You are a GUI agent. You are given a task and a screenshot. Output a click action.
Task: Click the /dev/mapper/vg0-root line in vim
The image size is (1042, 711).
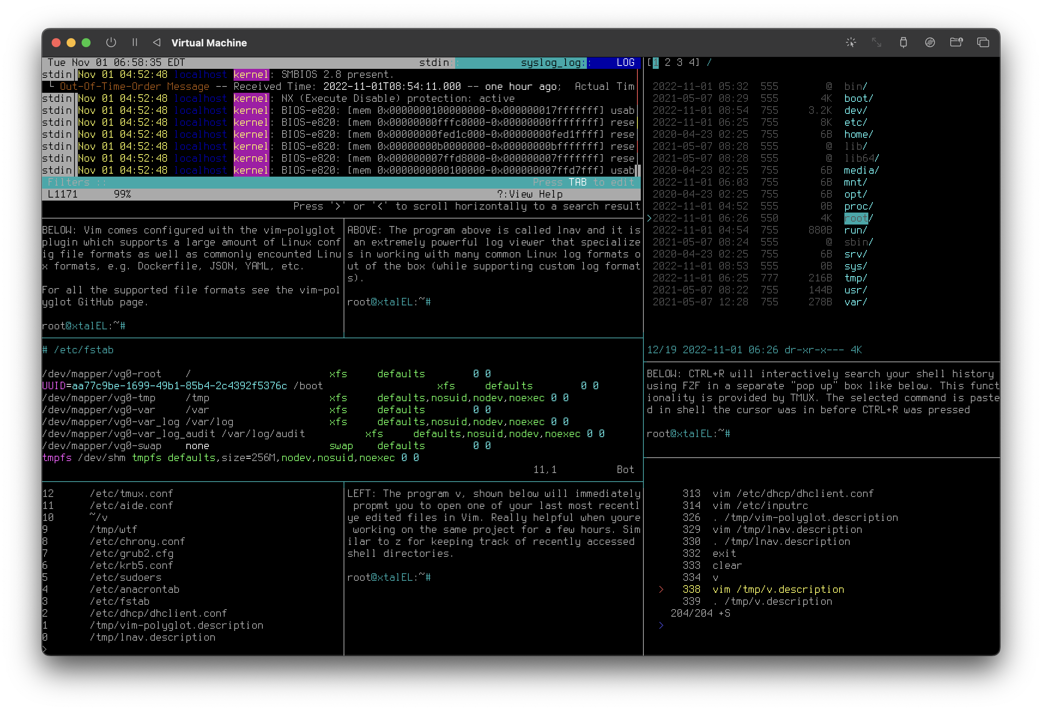click(x=266, y=374)
